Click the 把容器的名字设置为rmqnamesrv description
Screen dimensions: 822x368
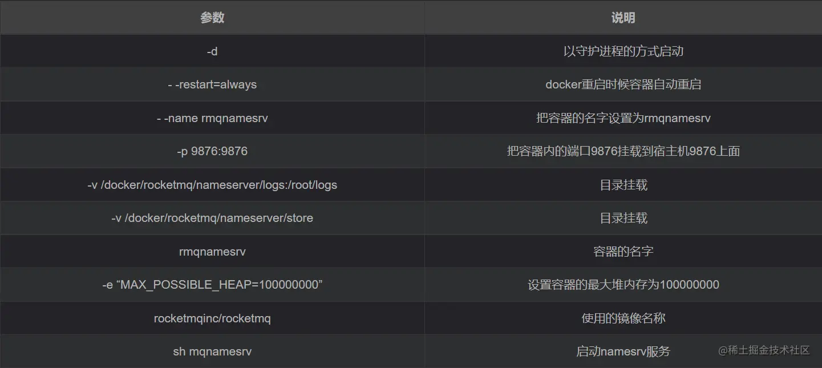623,118
